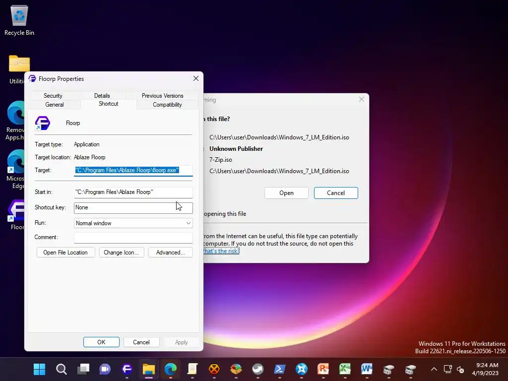Switch to the Security tab
Screen dimensions: 508x381
[53, 96]
